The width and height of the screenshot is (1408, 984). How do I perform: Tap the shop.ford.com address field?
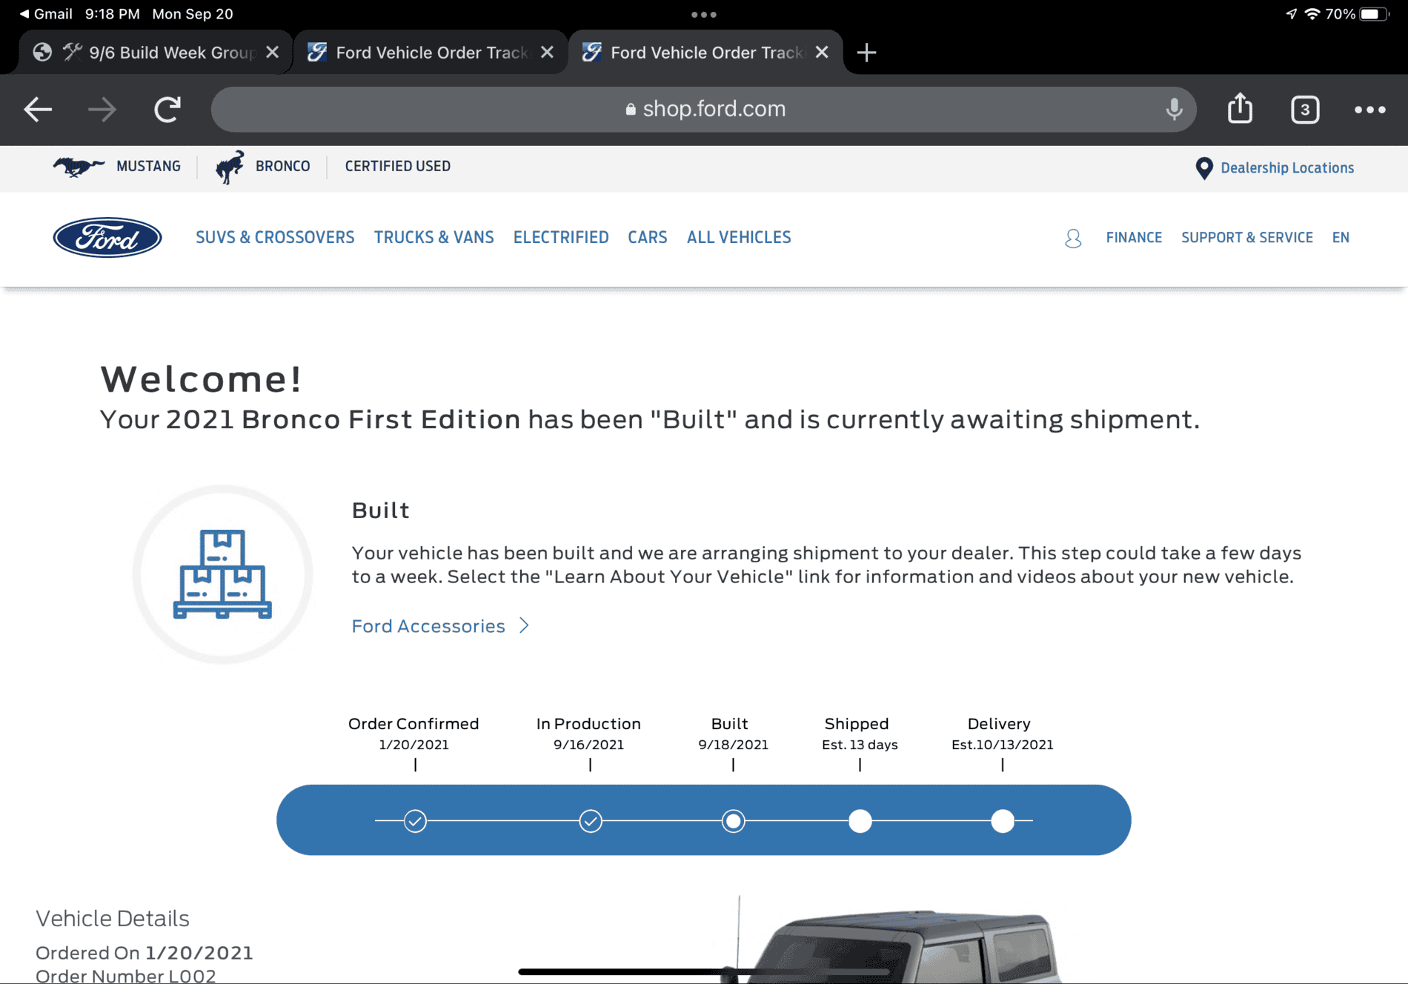tap(703, 109)
